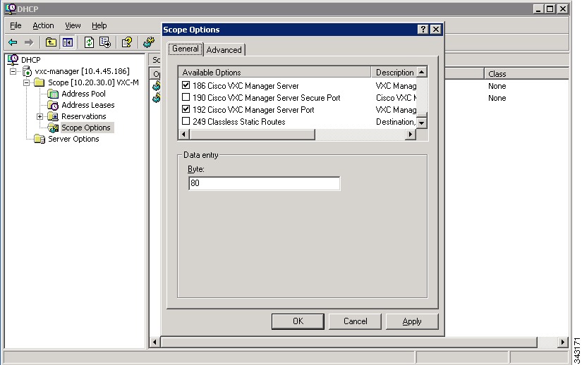Click the Server Options folder icon
The image size is (582, 365).
click(x=40, y=139)
